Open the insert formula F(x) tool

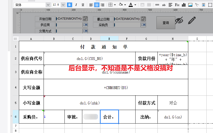point(177,5)
